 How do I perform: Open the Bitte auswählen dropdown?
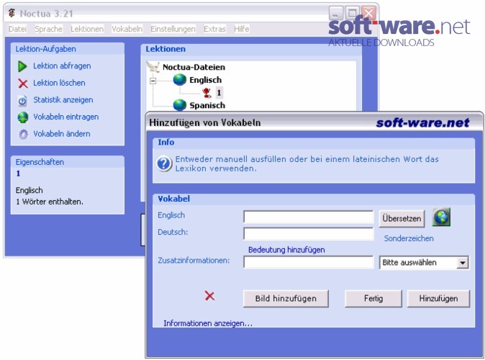point(463,263)
